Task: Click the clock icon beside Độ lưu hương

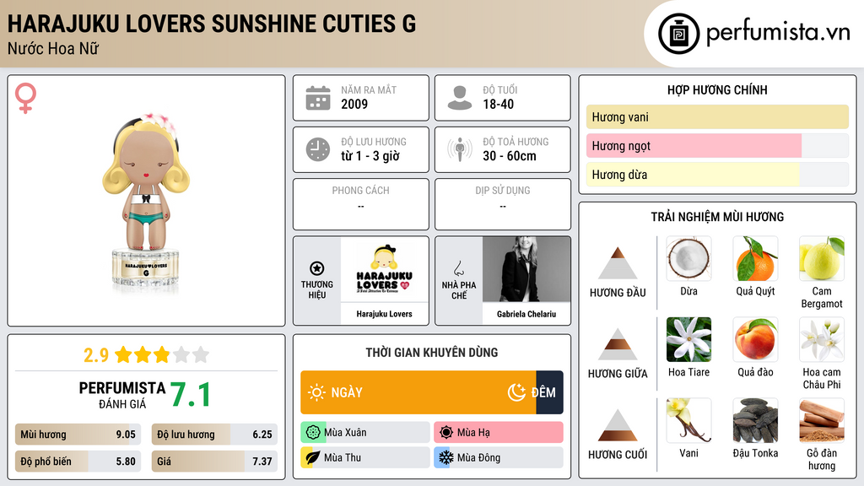Action: tap(318, 149)
